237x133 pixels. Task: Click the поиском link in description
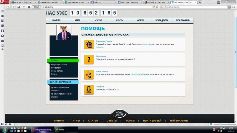[x=100, y=47]
